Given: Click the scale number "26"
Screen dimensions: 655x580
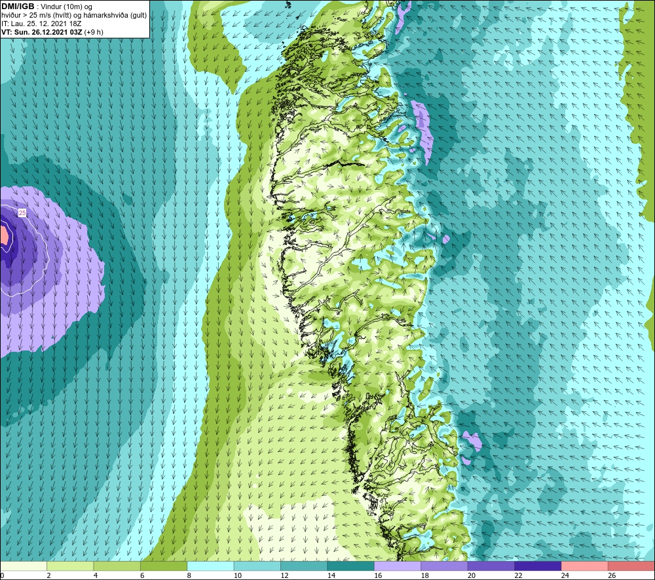Looking at the screenshot, I should pos(612,575).
